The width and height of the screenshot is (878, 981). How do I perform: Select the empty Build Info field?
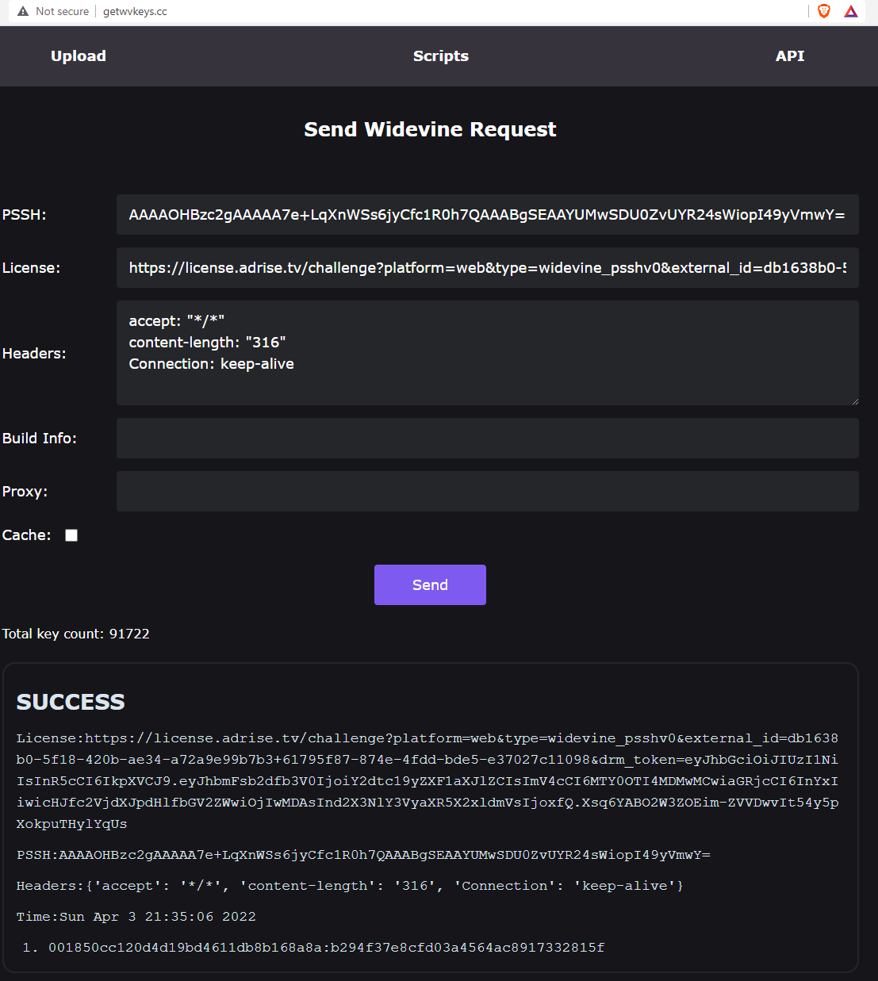pyautogui.click(x=487, y=439)
